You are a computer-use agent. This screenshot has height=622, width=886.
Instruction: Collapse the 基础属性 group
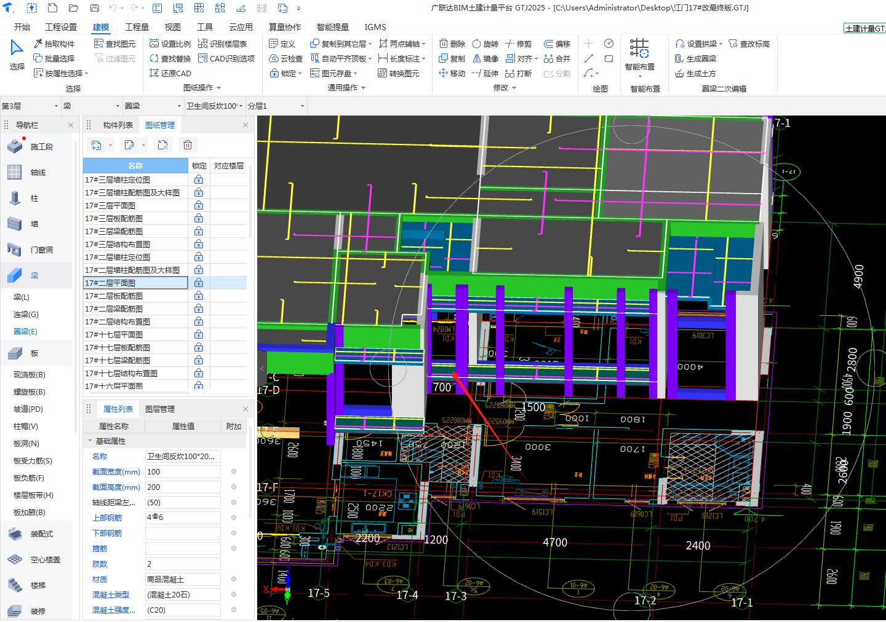(90, 441)
